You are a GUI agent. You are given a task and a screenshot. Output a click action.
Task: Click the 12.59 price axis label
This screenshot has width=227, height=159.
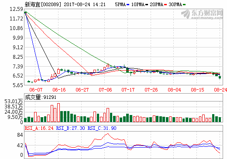pyautogui.click(x=16, y=9)
